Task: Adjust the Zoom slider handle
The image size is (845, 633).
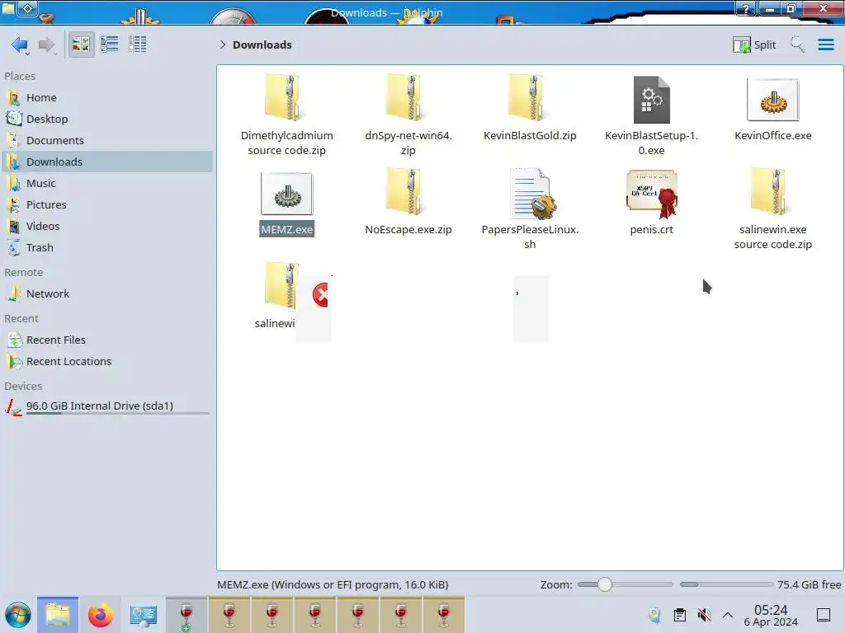Action: click(605, 584)
